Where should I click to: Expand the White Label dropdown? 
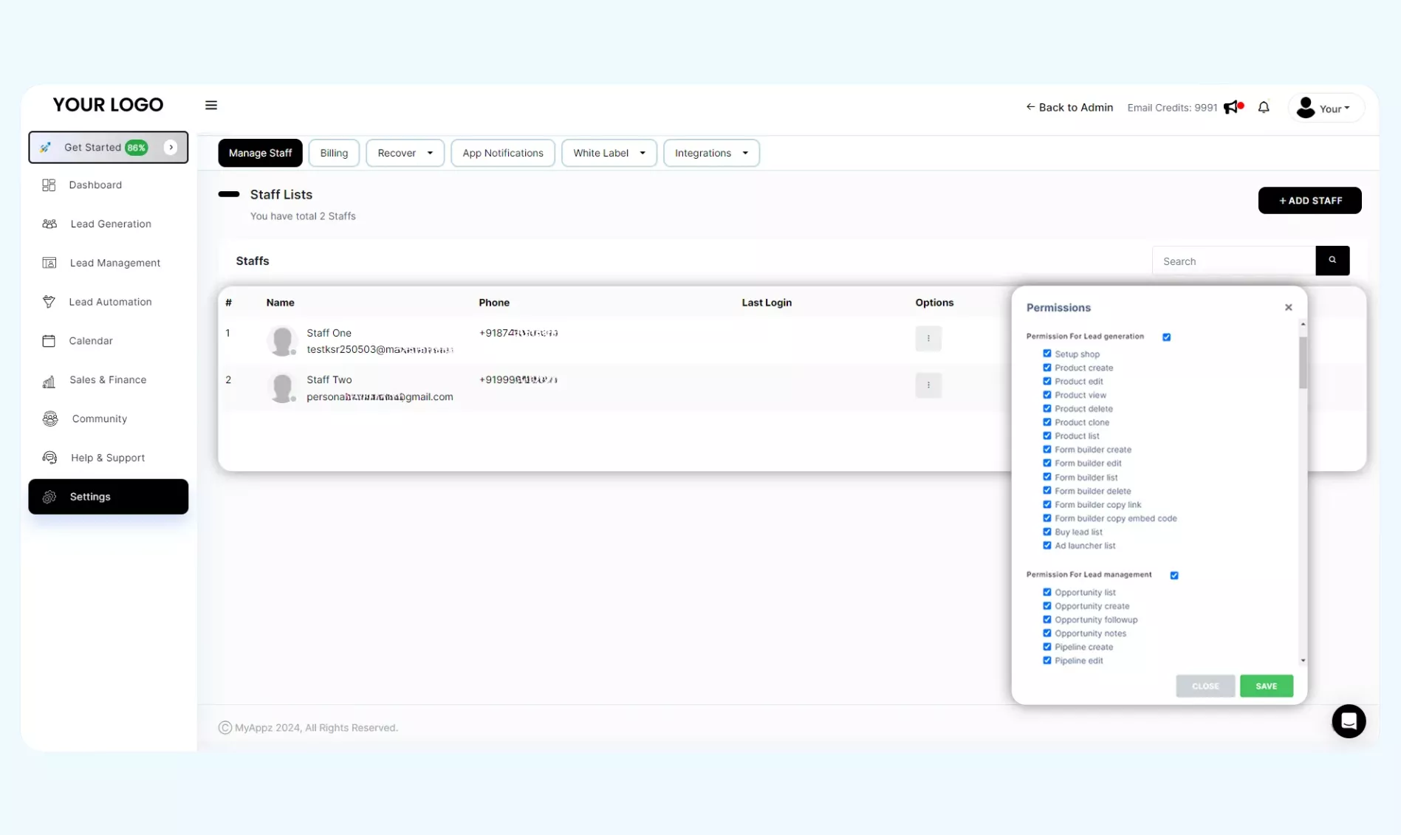tap(609, 153)
